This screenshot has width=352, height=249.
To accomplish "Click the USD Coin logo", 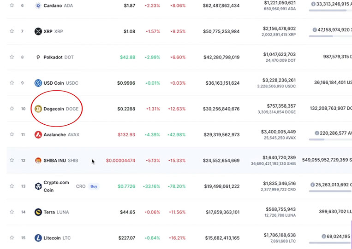I will [x=38, y=83].
